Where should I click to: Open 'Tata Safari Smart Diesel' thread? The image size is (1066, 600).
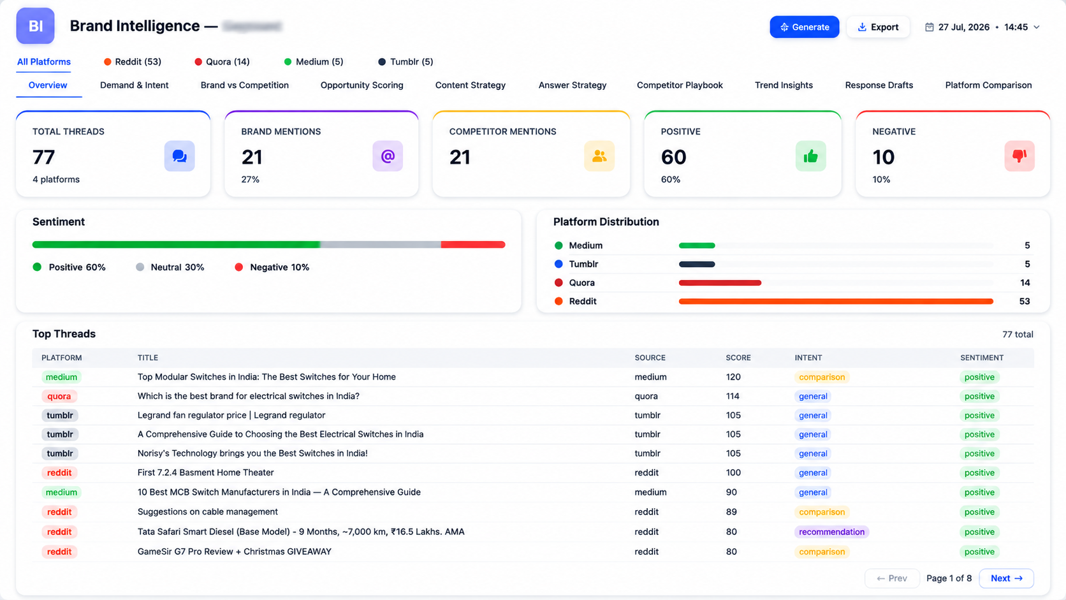pyautogui.click(x=301, y=532)
